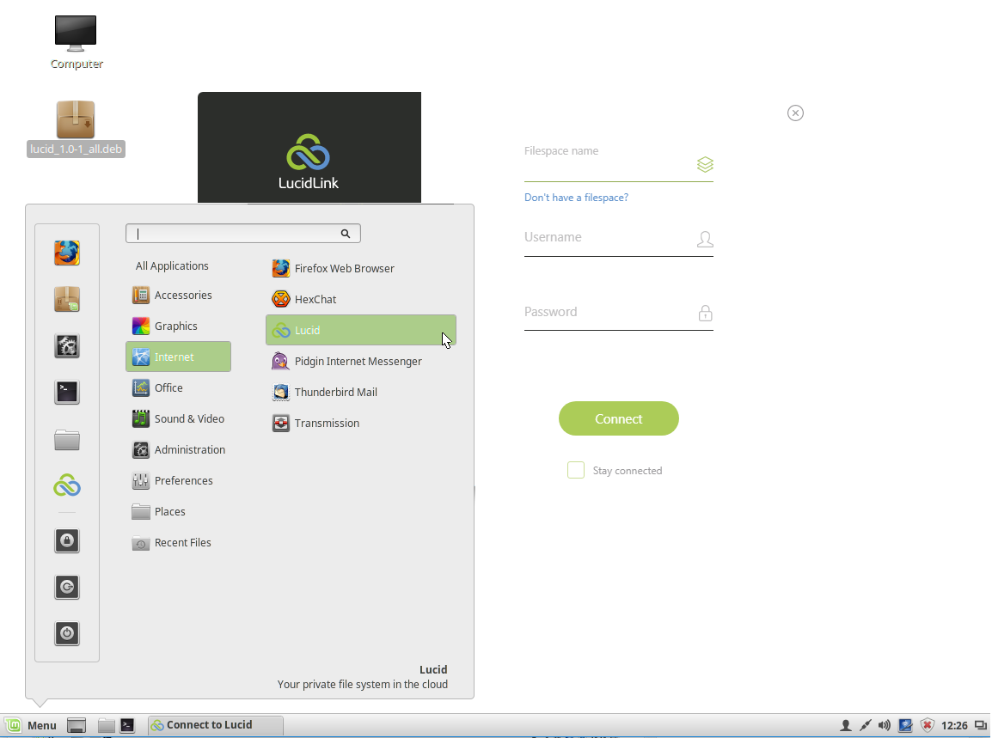Click the filespace layers icon in Lucid
The height and width of the screenshot is (738, 992).
[705, 164]
